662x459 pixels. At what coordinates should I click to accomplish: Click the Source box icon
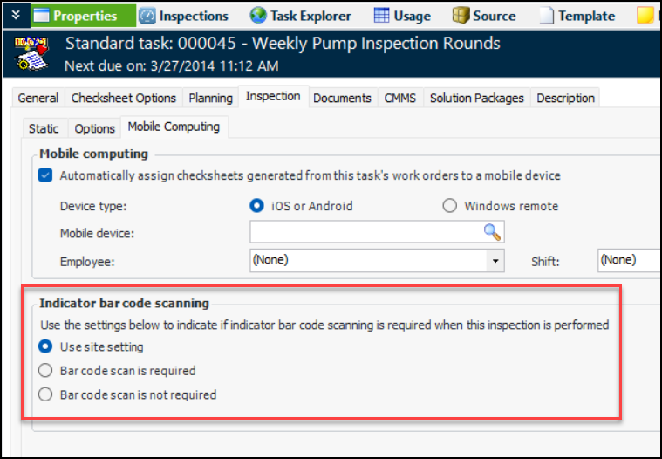tap(461, 16)
